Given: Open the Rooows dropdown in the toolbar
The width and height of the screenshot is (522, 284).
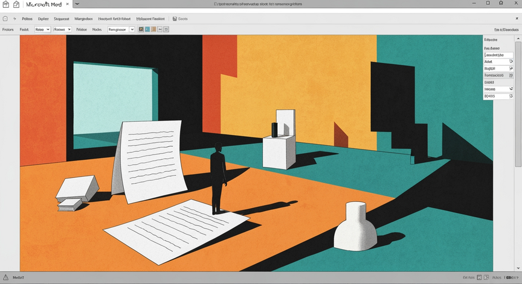Looking at the screenshot, I should [x=62, y=30].
